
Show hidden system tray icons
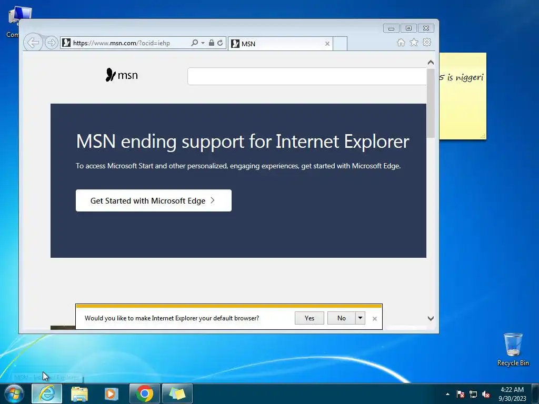pos(447,394)
